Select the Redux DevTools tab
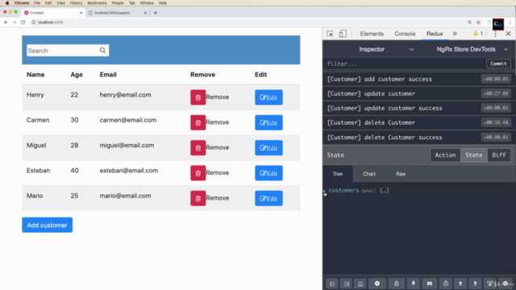516x290 pixels. click(435, 34)
